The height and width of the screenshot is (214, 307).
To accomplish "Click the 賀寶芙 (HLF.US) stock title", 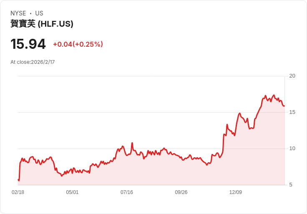I will [x=42, y=24].
